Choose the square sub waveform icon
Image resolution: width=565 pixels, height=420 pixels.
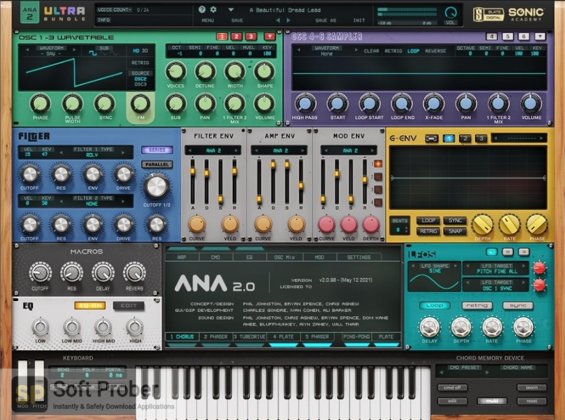point(93,54)
